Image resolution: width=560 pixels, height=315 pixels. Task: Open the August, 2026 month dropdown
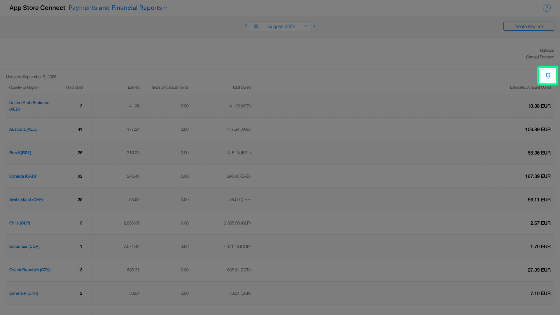(x=280, y=26)
